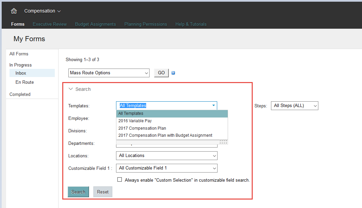Screen dimensions: 362x208
Task: Open the All Locations dropdown
Action: point(167,156)
